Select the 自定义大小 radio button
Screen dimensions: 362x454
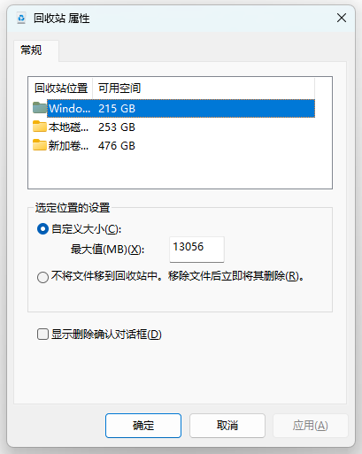(x=42, y=229)
